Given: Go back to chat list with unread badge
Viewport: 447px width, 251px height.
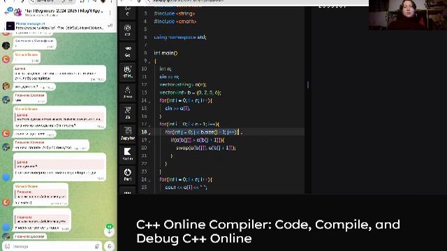Looking at the screenshot, I should click(x=8, y=12).
